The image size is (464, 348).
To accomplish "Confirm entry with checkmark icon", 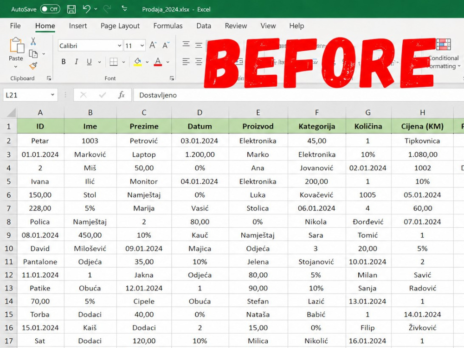I will 103,95.
